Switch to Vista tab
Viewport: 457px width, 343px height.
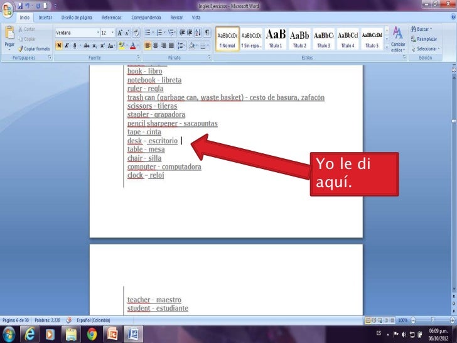coord(196,18)
